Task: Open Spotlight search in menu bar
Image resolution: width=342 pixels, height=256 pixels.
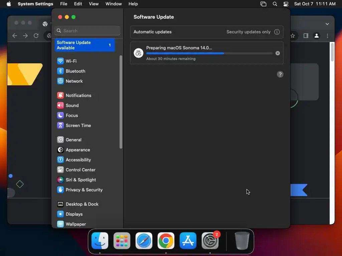Action: click(x=275, y=4)
